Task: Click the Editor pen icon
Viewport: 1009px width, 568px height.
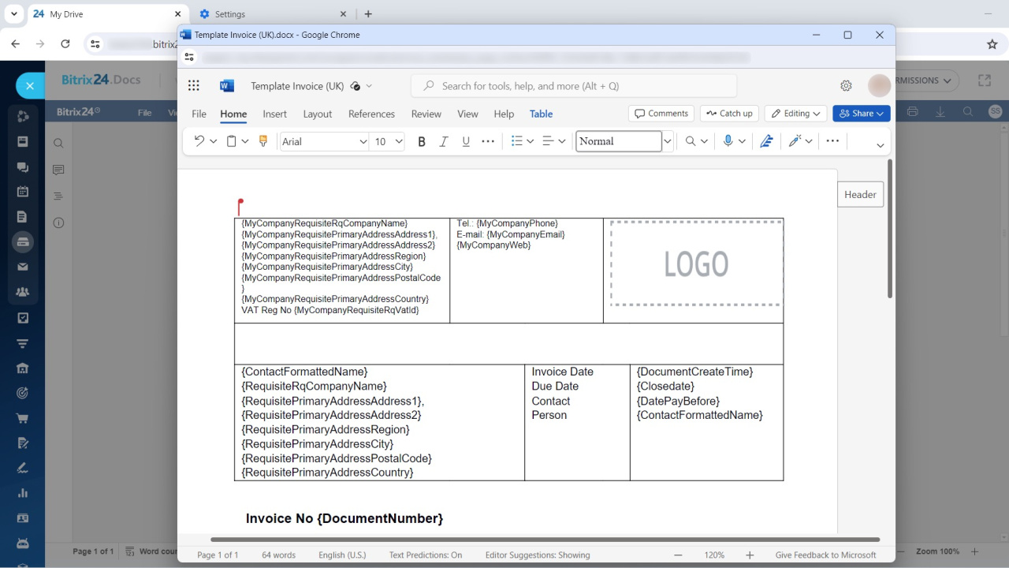Action: coord(766,141)
